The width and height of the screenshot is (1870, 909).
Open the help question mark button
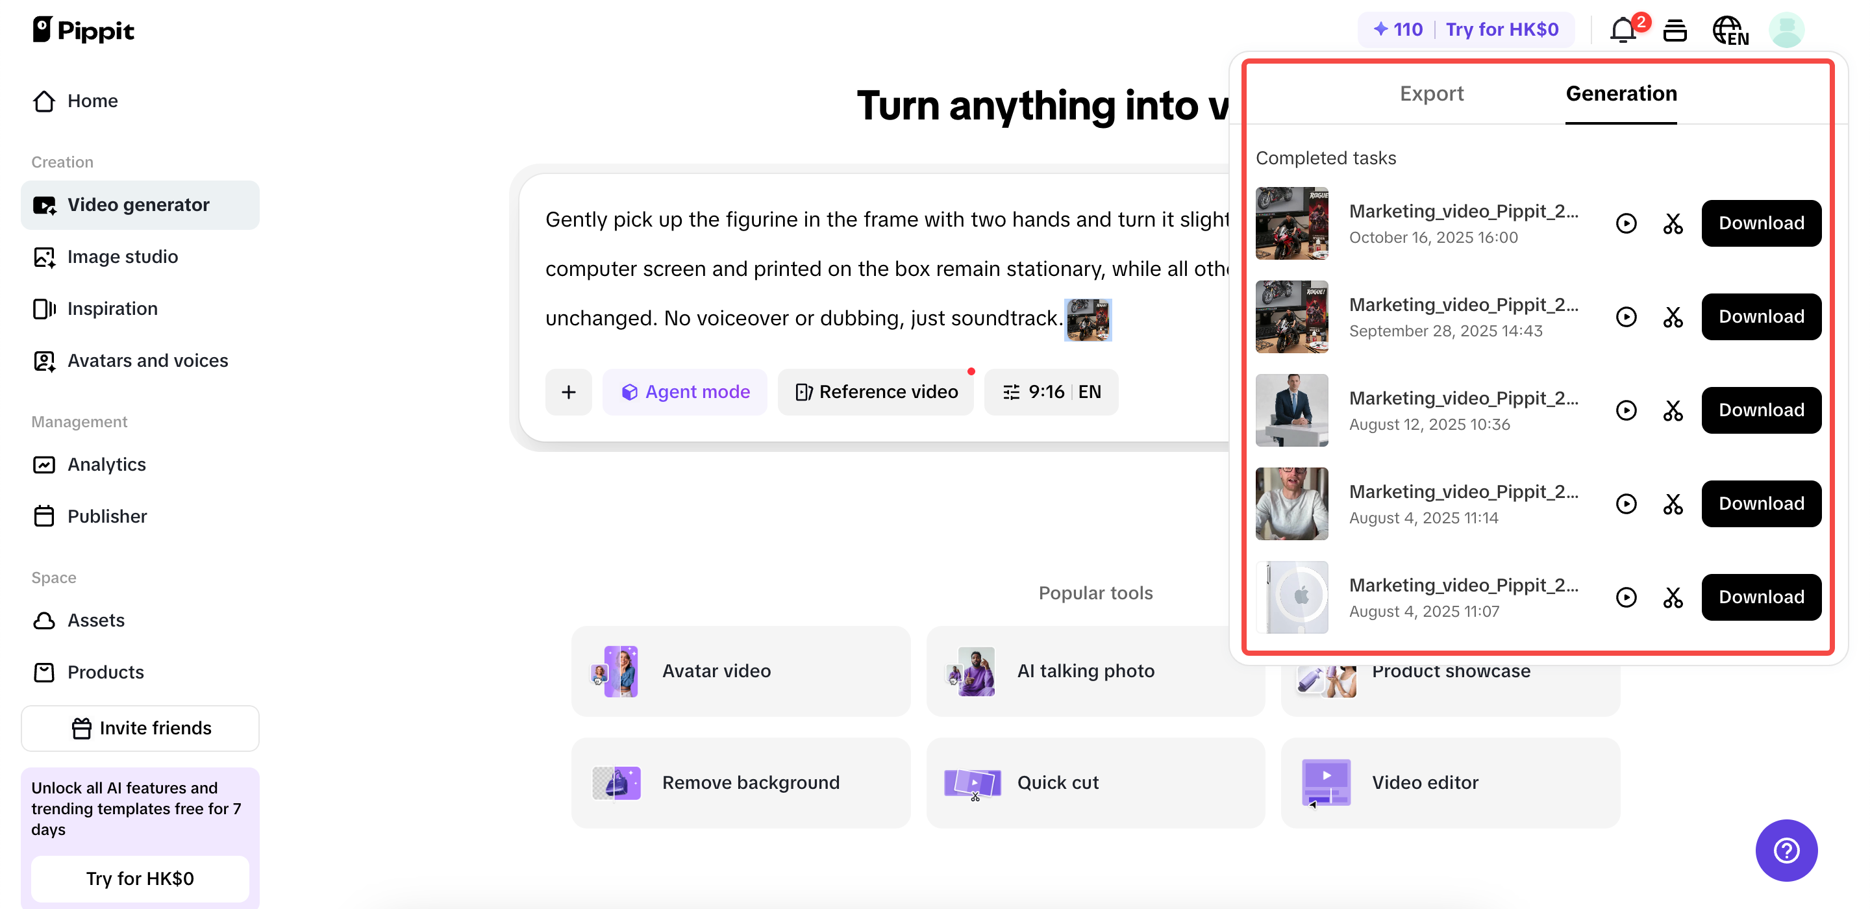click(x=1786, y=850)
